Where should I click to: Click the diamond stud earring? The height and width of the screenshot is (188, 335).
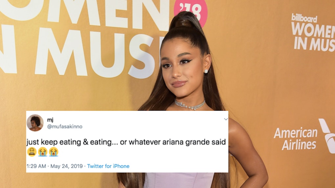(206, 71)
